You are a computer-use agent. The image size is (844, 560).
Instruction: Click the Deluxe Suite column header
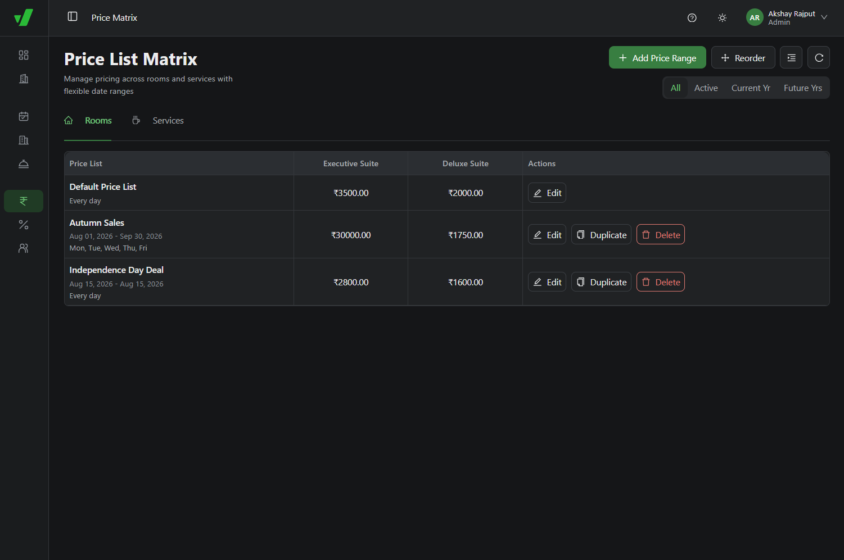coord(466,163)
